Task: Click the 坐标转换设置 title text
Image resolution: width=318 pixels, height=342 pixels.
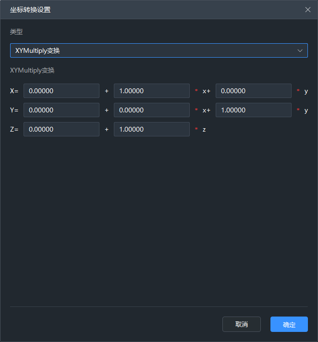Action: 30,10
